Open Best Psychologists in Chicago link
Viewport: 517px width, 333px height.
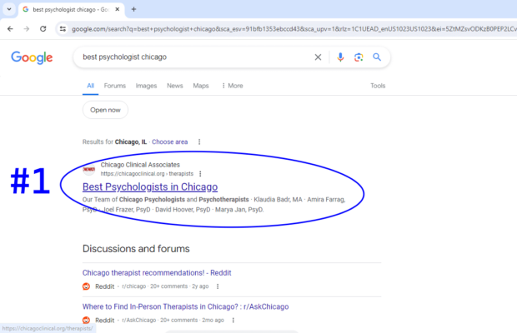pos(150,187)
